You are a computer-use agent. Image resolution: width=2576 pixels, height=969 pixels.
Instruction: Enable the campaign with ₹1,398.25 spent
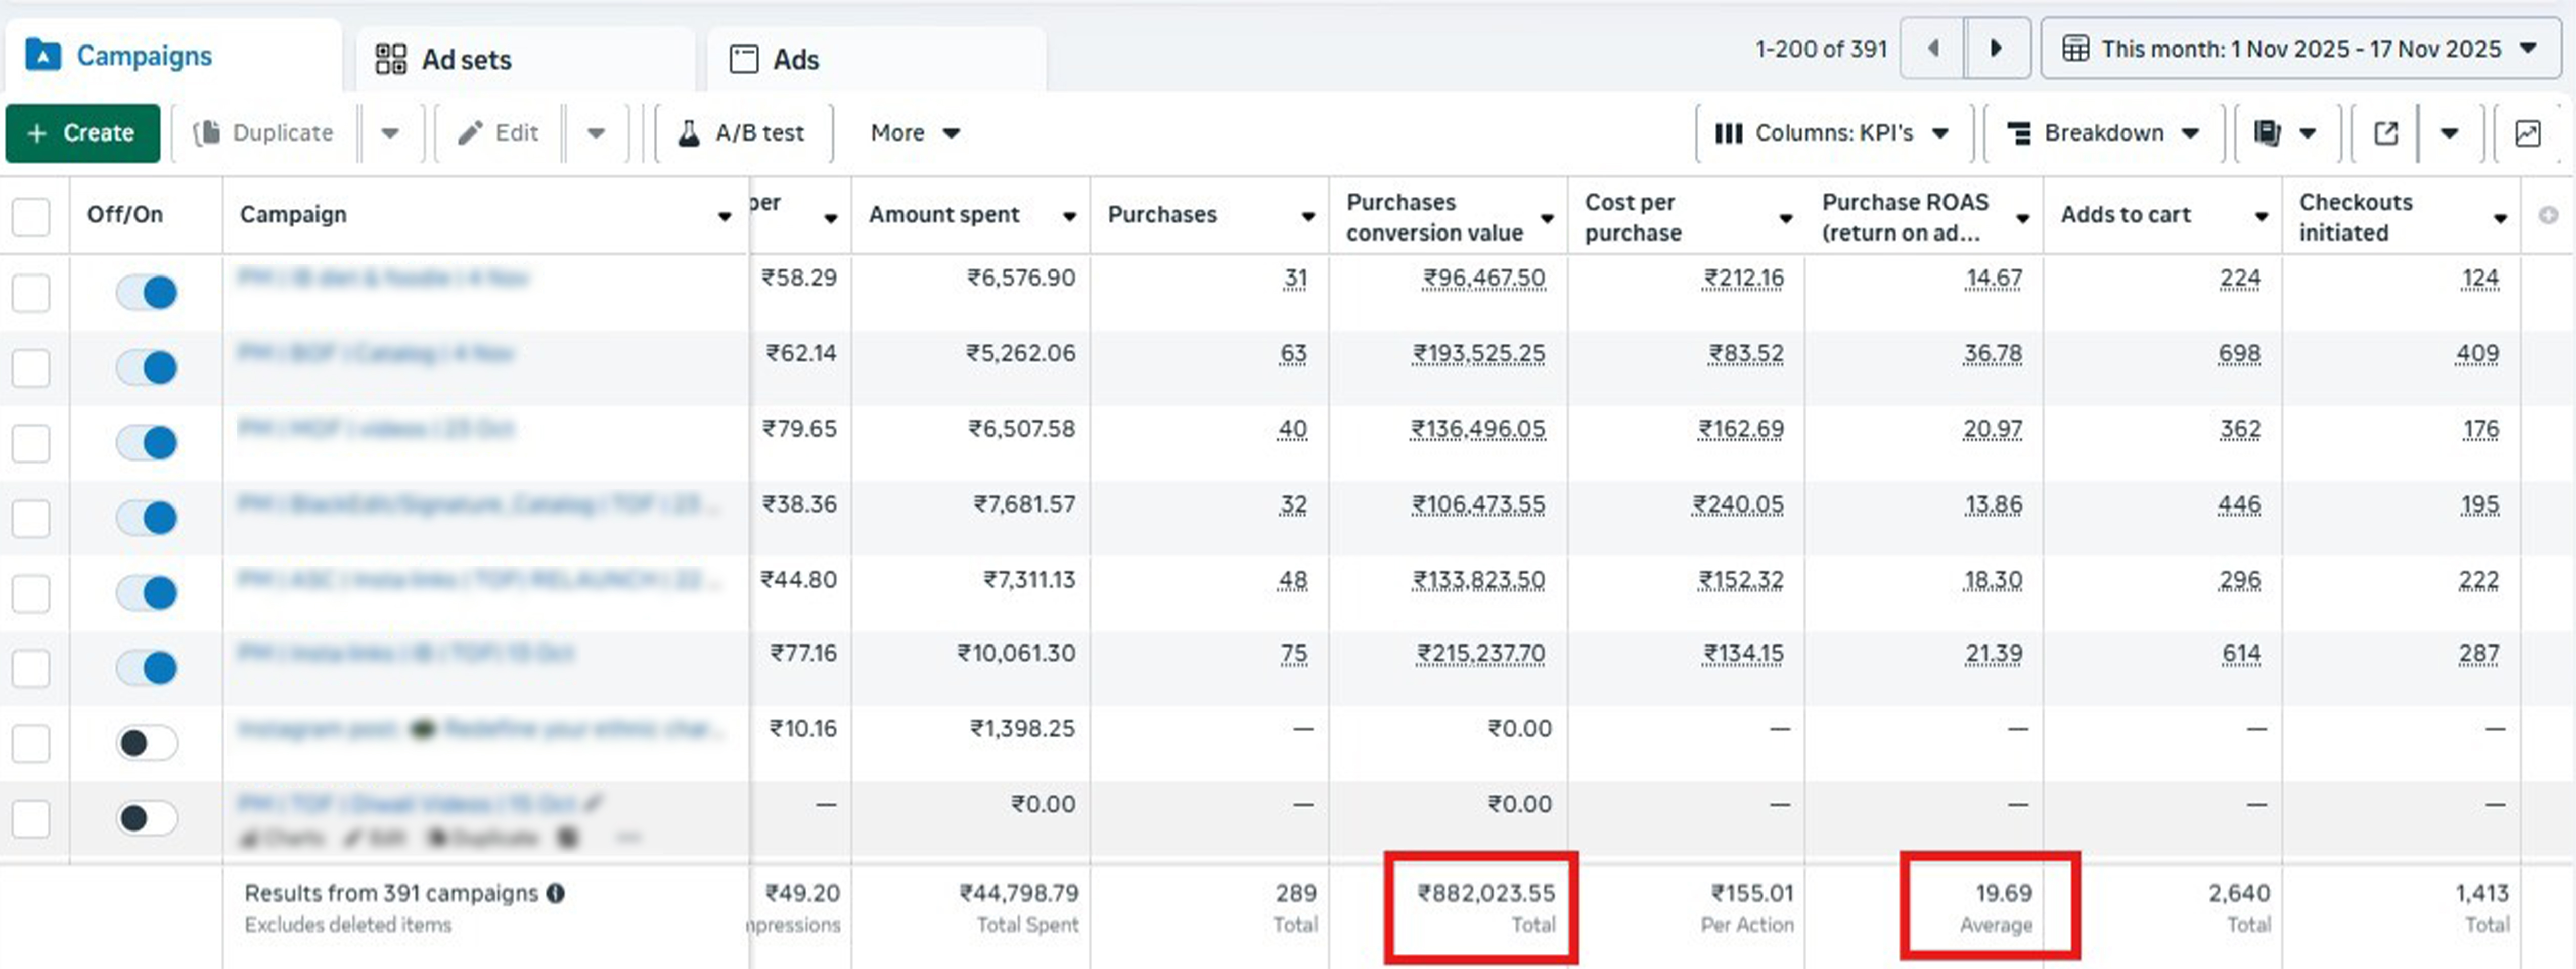(147, 743)
